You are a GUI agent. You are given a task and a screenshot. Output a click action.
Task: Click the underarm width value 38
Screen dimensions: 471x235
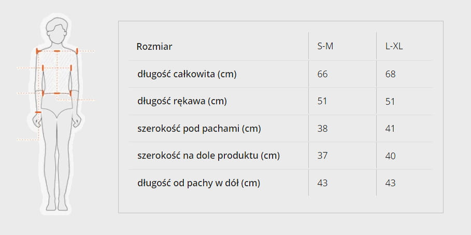(322, 128)
